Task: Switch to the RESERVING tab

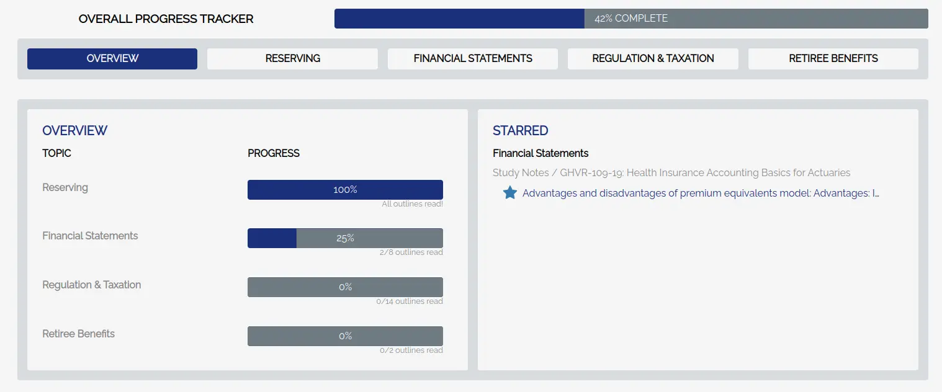Action: [292, 58]
